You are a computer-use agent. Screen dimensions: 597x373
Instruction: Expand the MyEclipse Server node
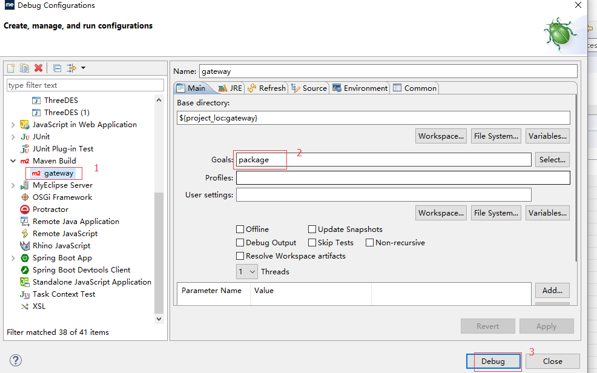[13, 185]
